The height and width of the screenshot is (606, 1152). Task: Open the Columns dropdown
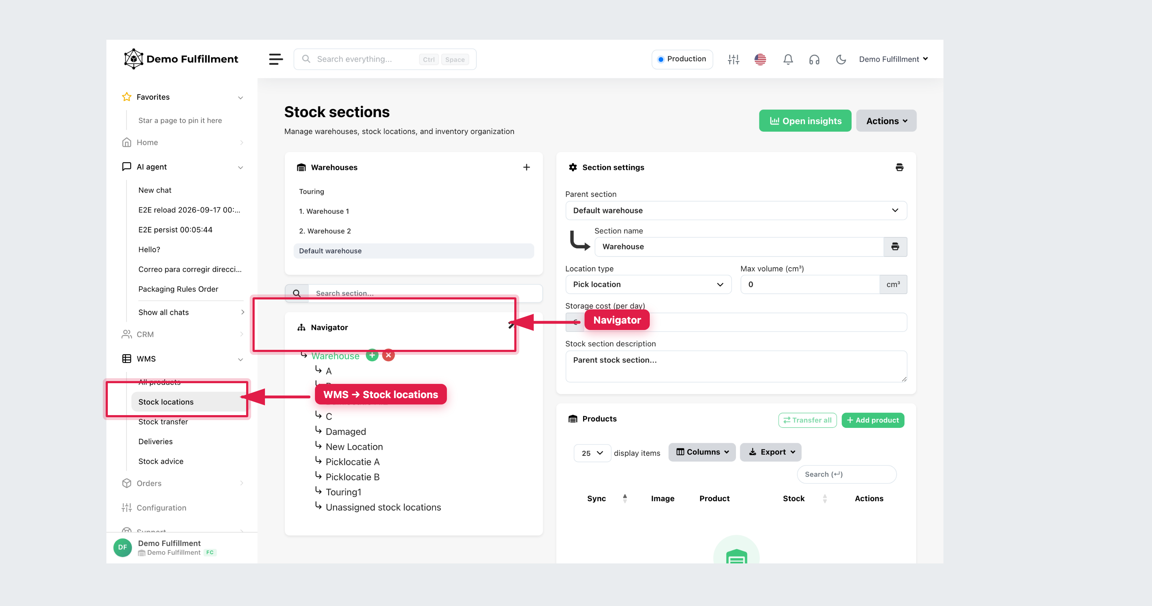(x=702, y=452)
